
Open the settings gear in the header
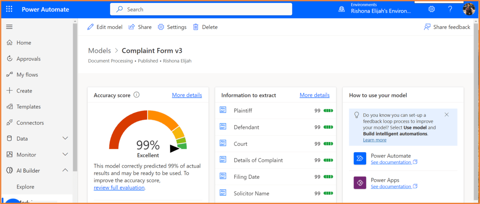[x=431, y=9]
